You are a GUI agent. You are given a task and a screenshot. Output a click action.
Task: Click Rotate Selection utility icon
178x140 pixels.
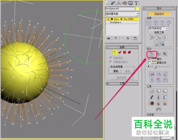(x=158, y=37)
